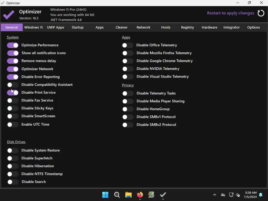Click the restart circular arrow icon

coord(261,13)
